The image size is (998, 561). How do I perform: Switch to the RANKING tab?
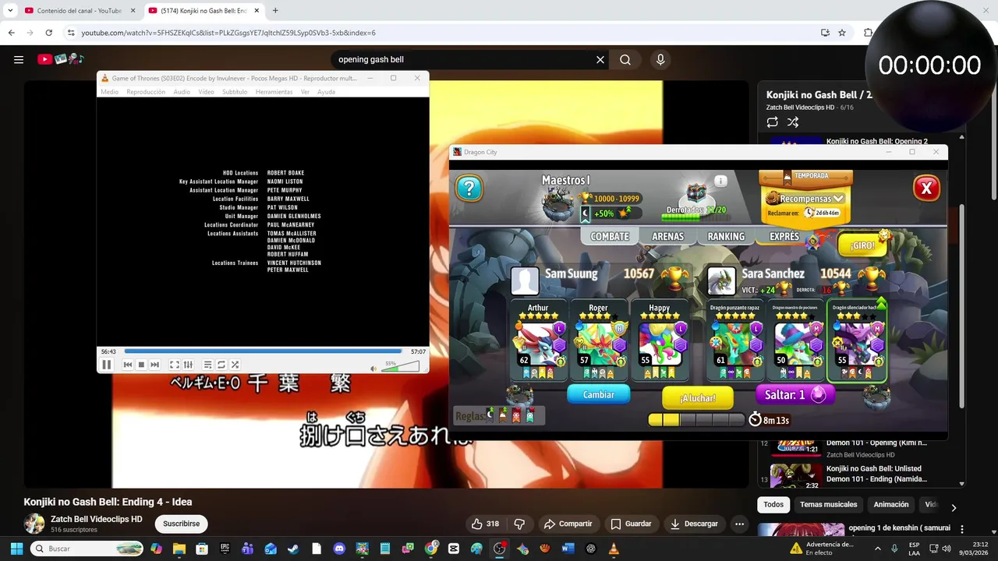pos(726,236)
